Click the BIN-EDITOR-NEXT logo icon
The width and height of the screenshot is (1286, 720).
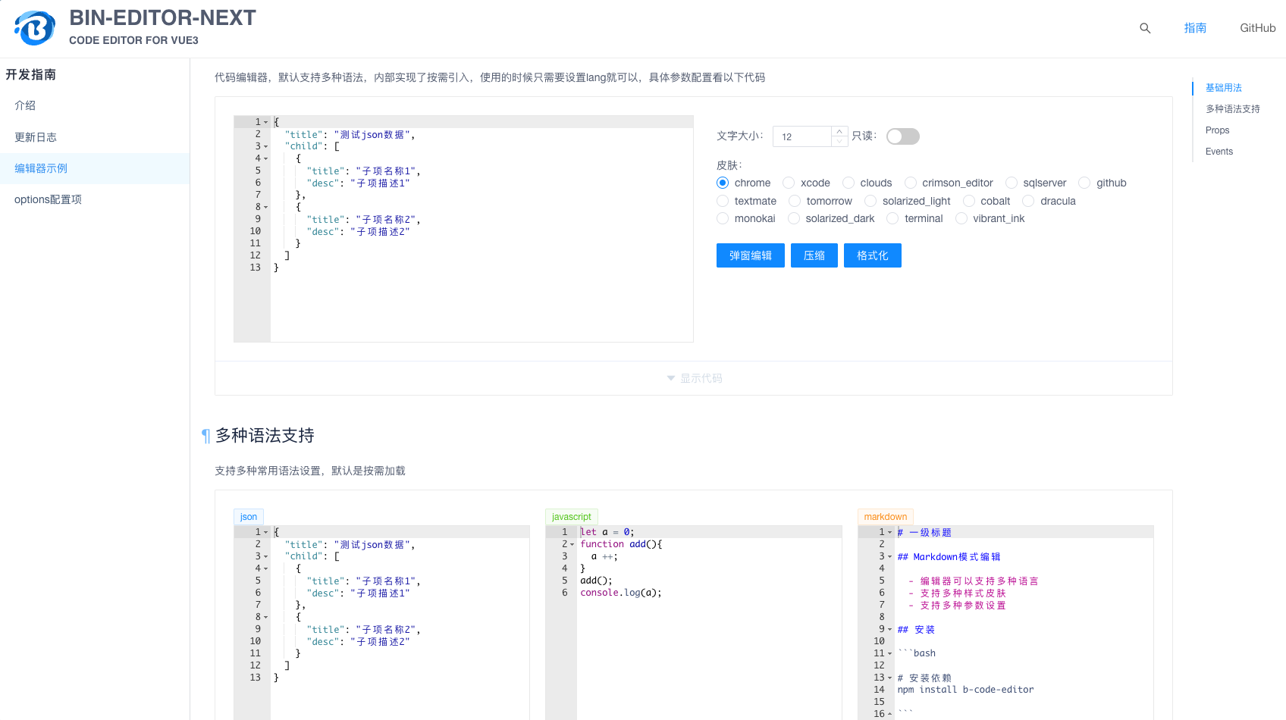click(x=35, y=28)
